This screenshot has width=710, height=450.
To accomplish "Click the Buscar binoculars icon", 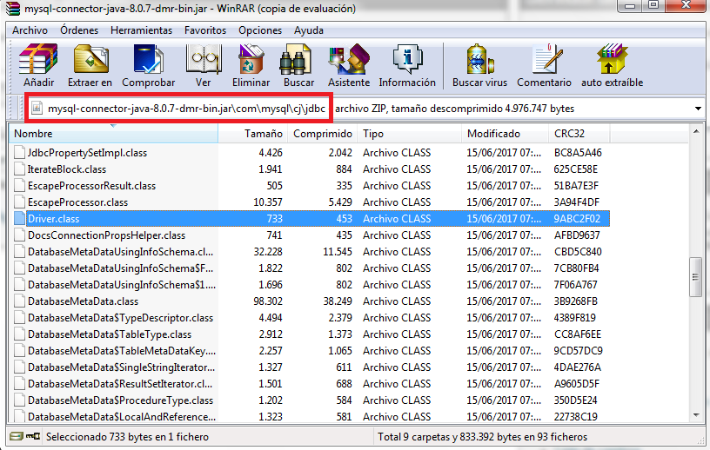I will coord(295,59).
